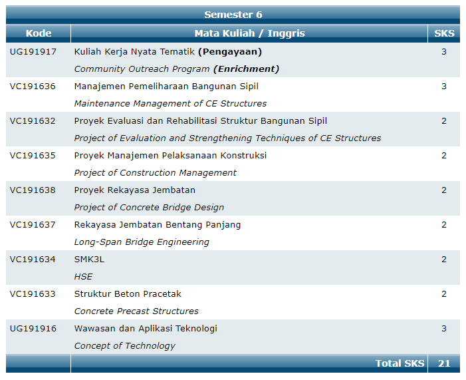Click Proyek Evaluasi dan Rehabilitasi Struktur course

click(x=201, y=121)
